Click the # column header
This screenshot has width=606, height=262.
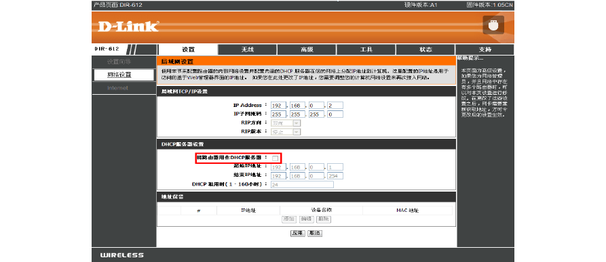coord(199,211)
